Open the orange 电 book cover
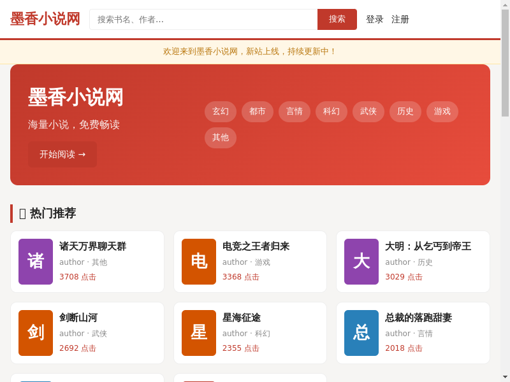The width and height of the screenshot is (510, 382). pos(199,262)
